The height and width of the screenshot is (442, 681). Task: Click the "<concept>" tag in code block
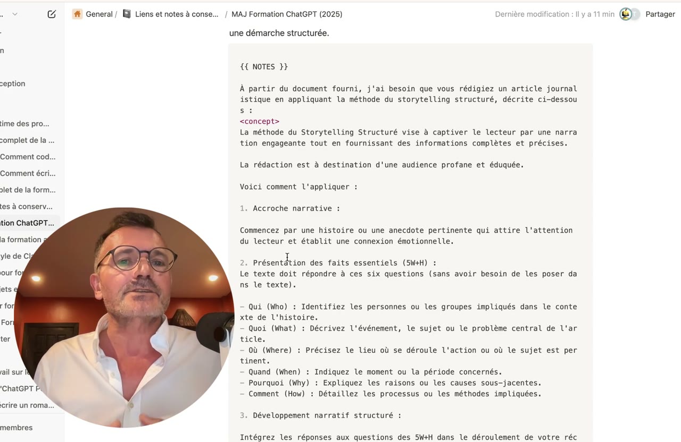tap(260, 121)
